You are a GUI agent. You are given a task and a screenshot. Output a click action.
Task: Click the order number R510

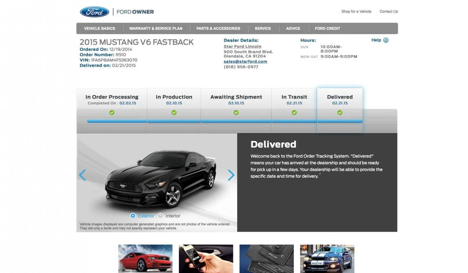(121, 55)
